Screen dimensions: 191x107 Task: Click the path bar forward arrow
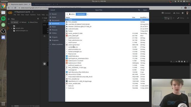(x=87, y=14)
